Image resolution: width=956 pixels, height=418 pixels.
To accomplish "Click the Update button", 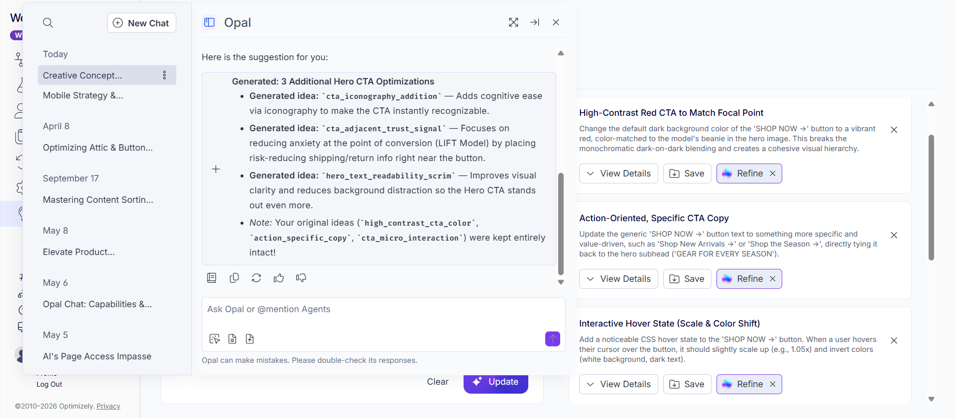I will (495, 382).
